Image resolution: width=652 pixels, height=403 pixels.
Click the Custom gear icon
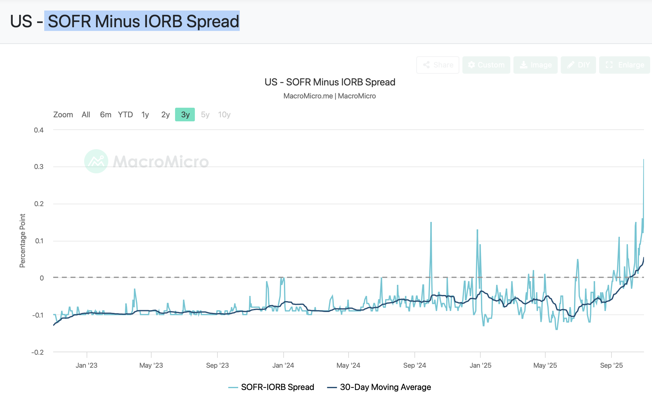pyautogui.click(x=471, y=65)
